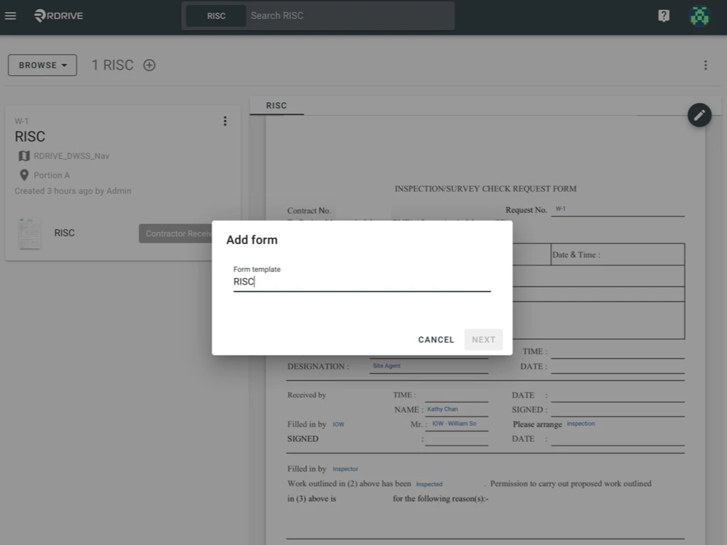Open the user profile avatar

pos(699,16)
